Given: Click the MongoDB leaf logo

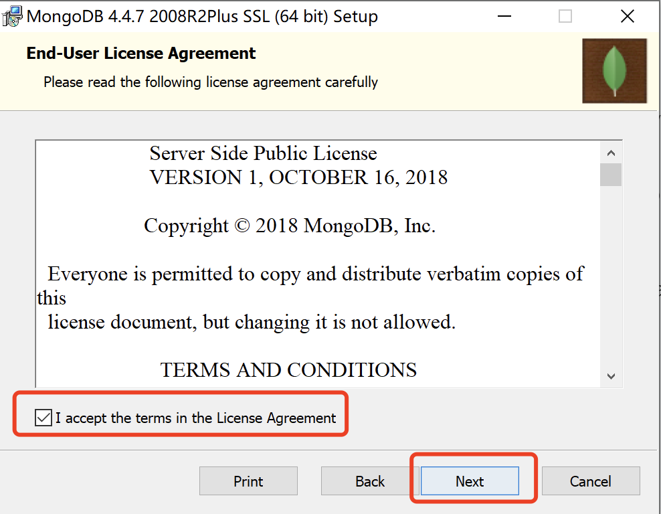Looking at the screenshot, I should [614, 71].
